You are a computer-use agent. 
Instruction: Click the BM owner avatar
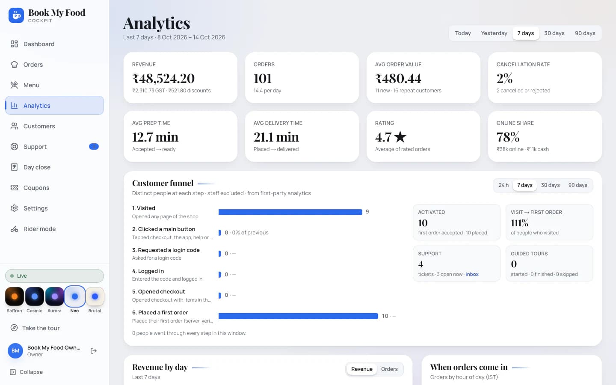[x=15, y=351]
